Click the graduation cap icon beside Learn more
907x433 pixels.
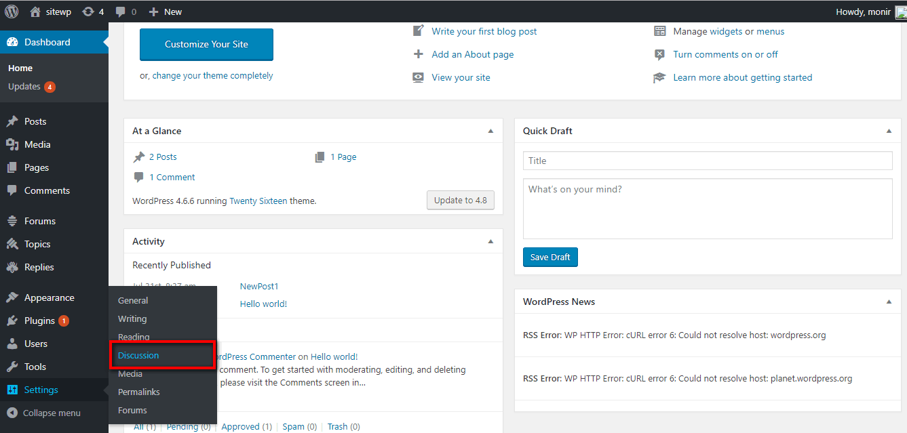(659, 77)
